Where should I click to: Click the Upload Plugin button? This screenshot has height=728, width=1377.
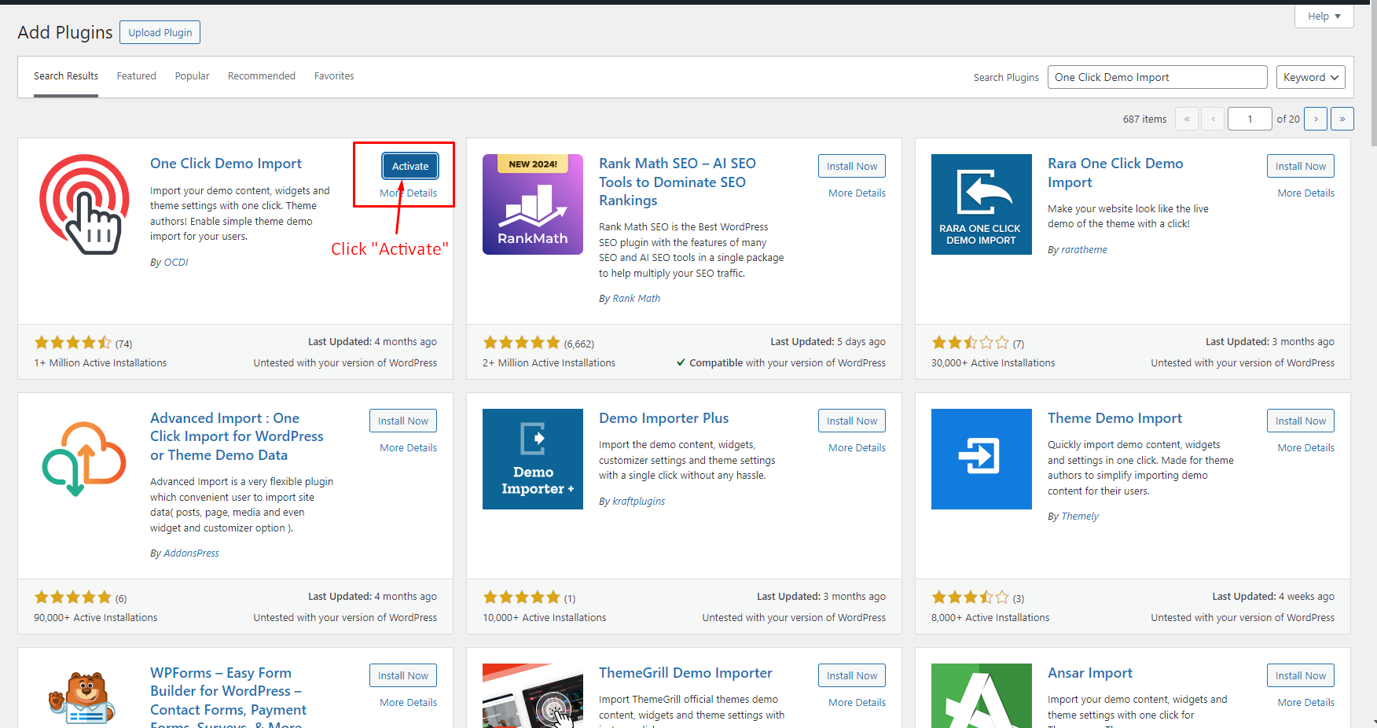point(160,32)
